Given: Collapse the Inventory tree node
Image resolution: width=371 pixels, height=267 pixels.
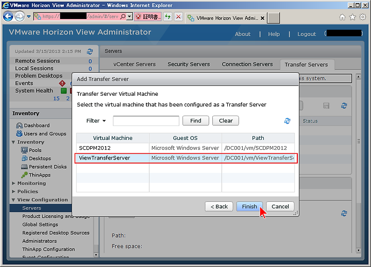Looking at the screenshot, I should pyautogui.click(x=13, y=142).
